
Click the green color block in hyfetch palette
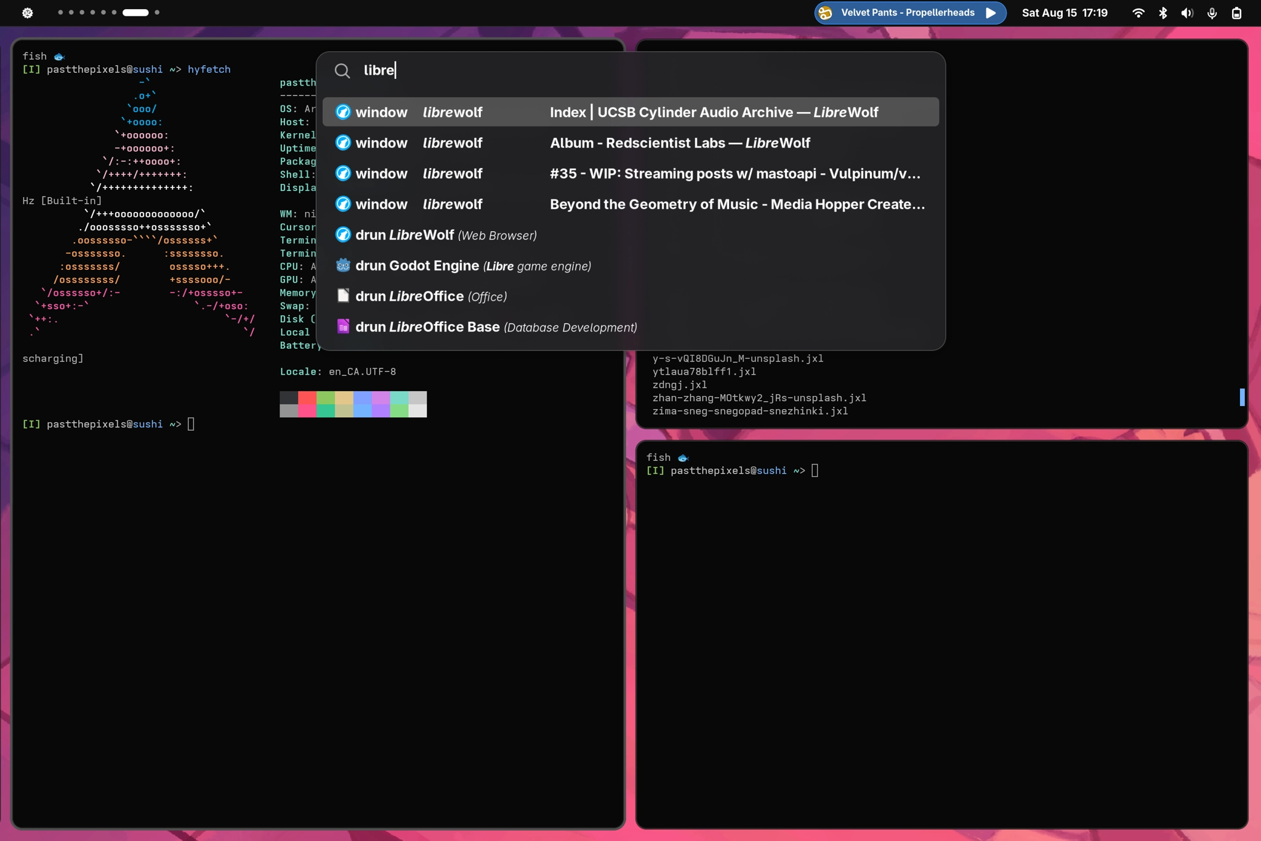tap(326, 397)
